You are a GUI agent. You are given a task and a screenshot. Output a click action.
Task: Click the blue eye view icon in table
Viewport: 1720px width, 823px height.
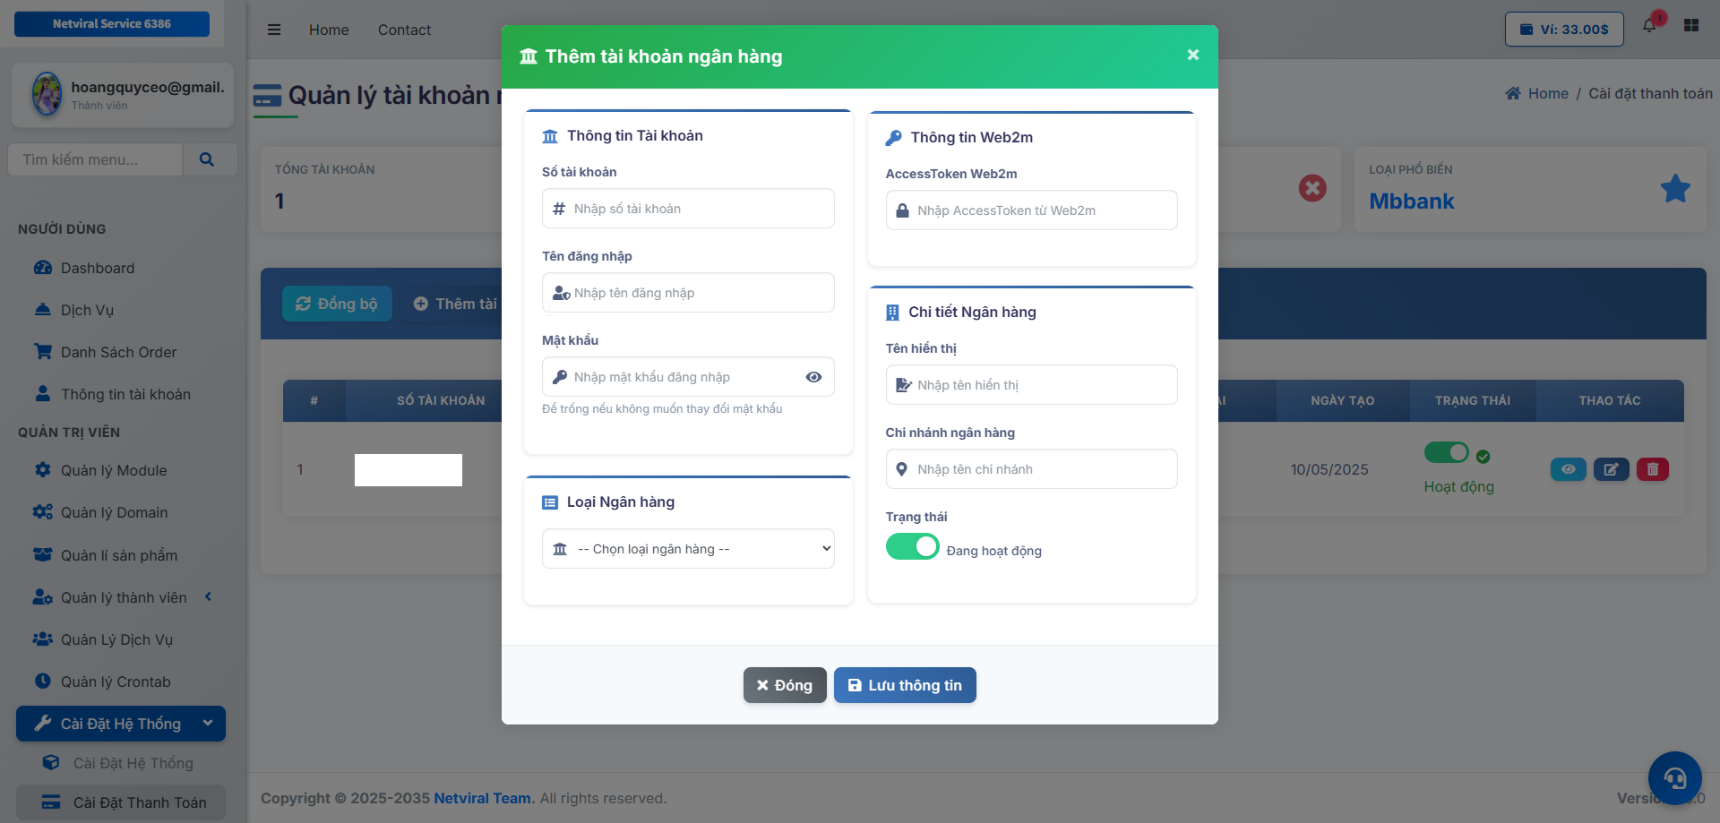(x=1568, y=469)
